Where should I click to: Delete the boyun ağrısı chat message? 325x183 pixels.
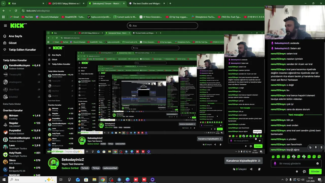pyautogui.click(x=321, y=147)
